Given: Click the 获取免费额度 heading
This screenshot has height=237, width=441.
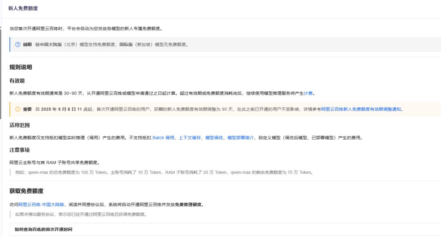Looking at the screenshot, I should pos(27,191).
